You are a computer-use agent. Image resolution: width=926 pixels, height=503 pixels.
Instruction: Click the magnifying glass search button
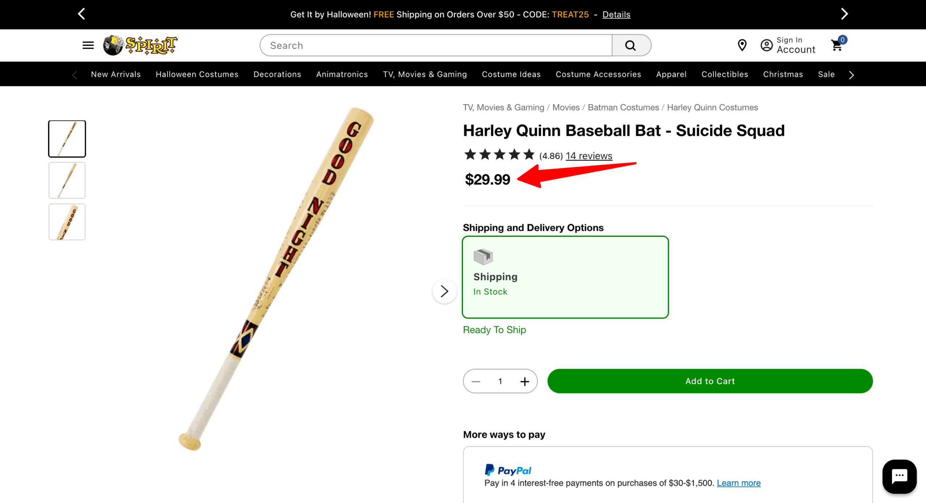pyautogui.click(x=630, y=45)
